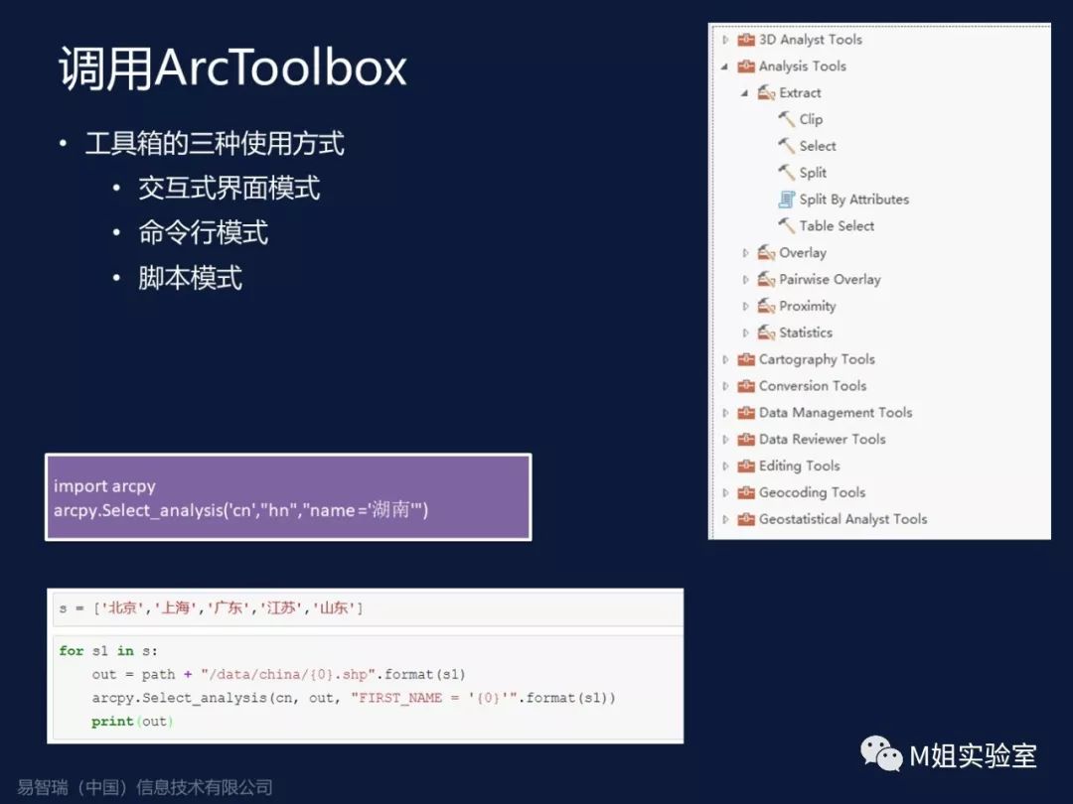Click the Clip tool hammer icon
The height and width of the screenshot is (804, 1073).
pos(786,120)
